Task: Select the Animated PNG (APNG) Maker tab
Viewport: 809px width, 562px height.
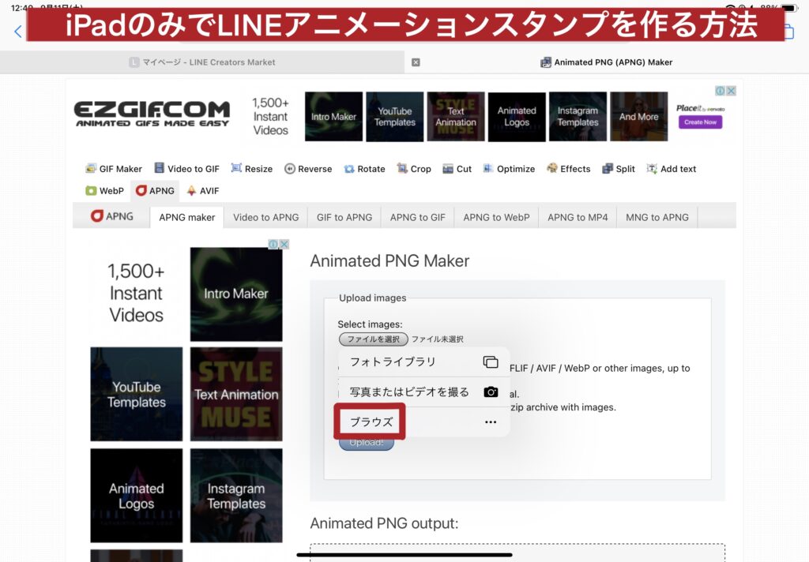Action: (x=606, y=62)
